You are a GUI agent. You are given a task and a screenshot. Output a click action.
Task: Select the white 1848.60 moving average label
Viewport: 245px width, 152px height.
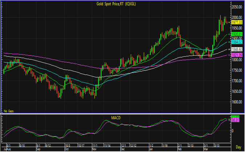pos(237,49)
